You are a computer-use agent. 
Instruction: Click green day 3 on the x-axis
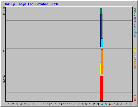click(x=17, y=104)
